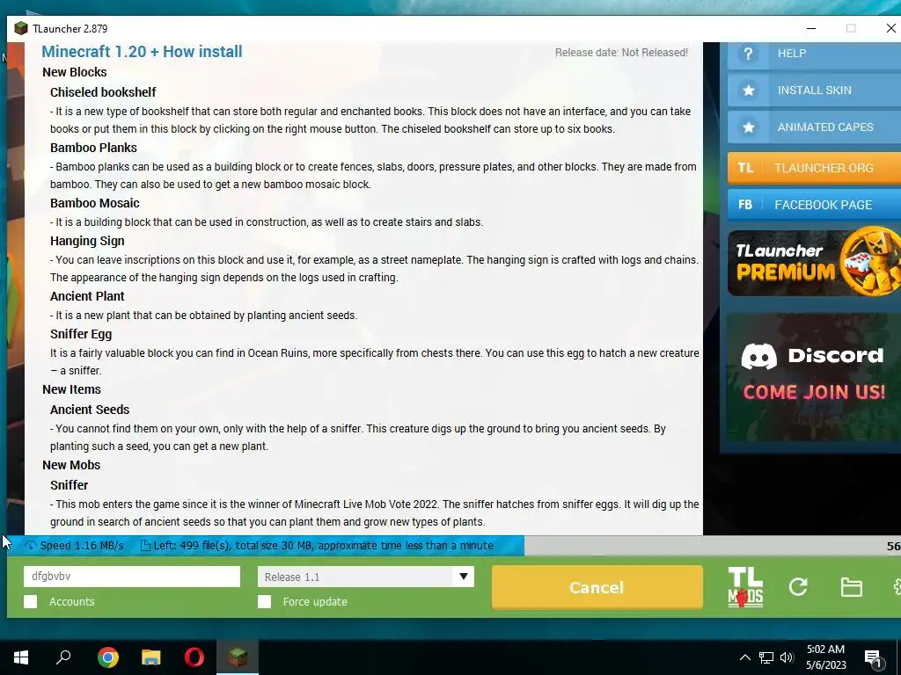Click the network tray icon

click(766, 657)
